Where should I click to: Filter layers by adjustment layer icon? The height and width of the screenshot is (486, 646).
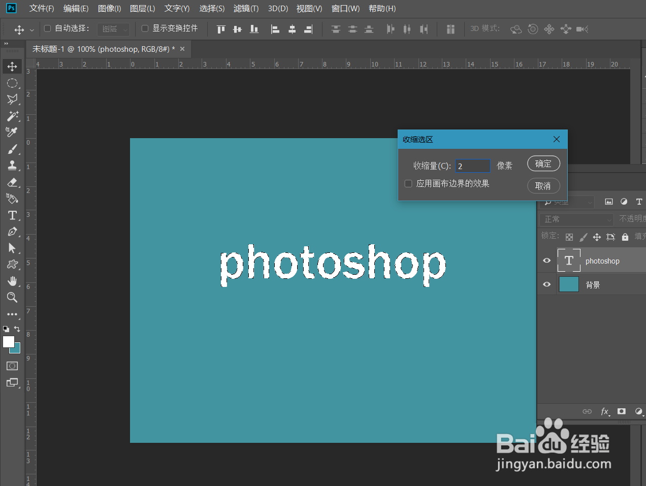pos(624,202)
